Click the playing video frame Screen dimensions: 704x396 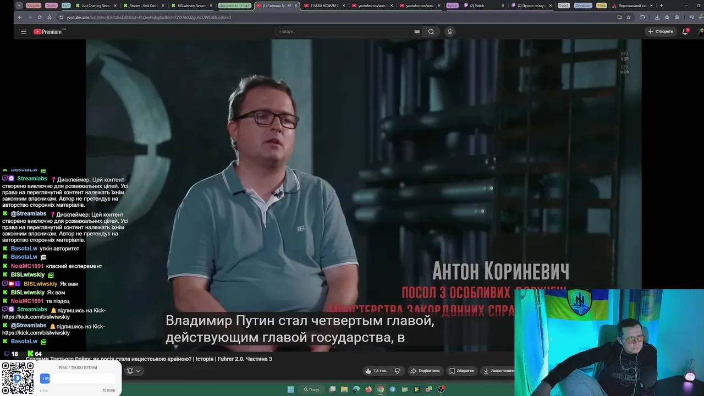(364, 195)
